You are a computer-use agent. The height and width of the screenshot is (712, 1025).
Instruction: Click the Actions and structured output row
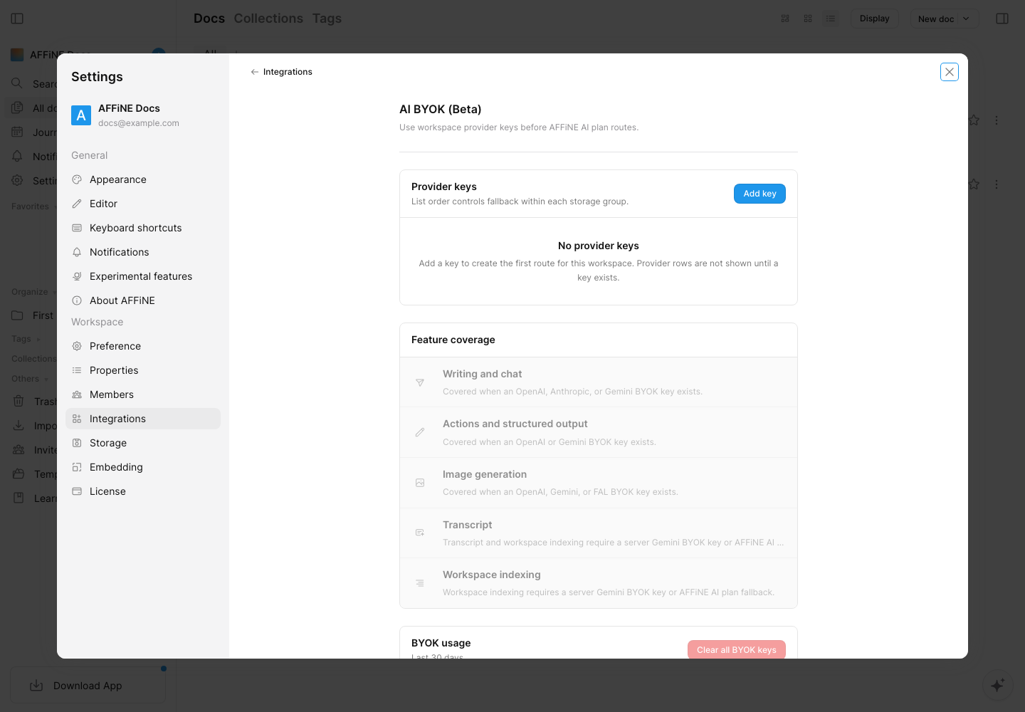pyautogui.click(x=599, y=432)
